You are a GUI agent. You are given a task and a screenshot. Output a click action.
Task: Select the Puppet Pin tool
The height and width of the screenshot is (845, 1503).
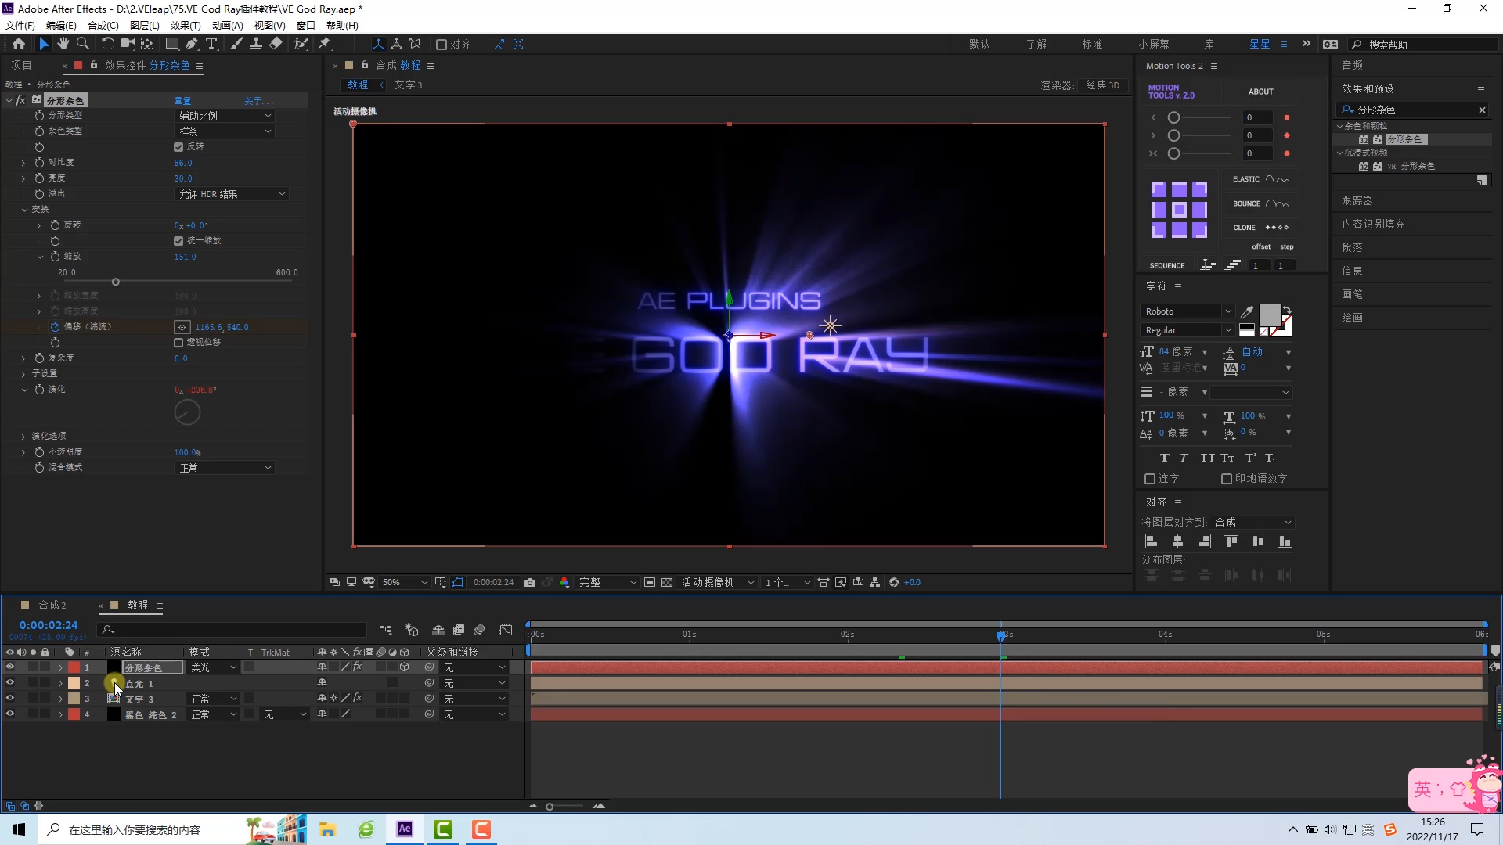325,44
